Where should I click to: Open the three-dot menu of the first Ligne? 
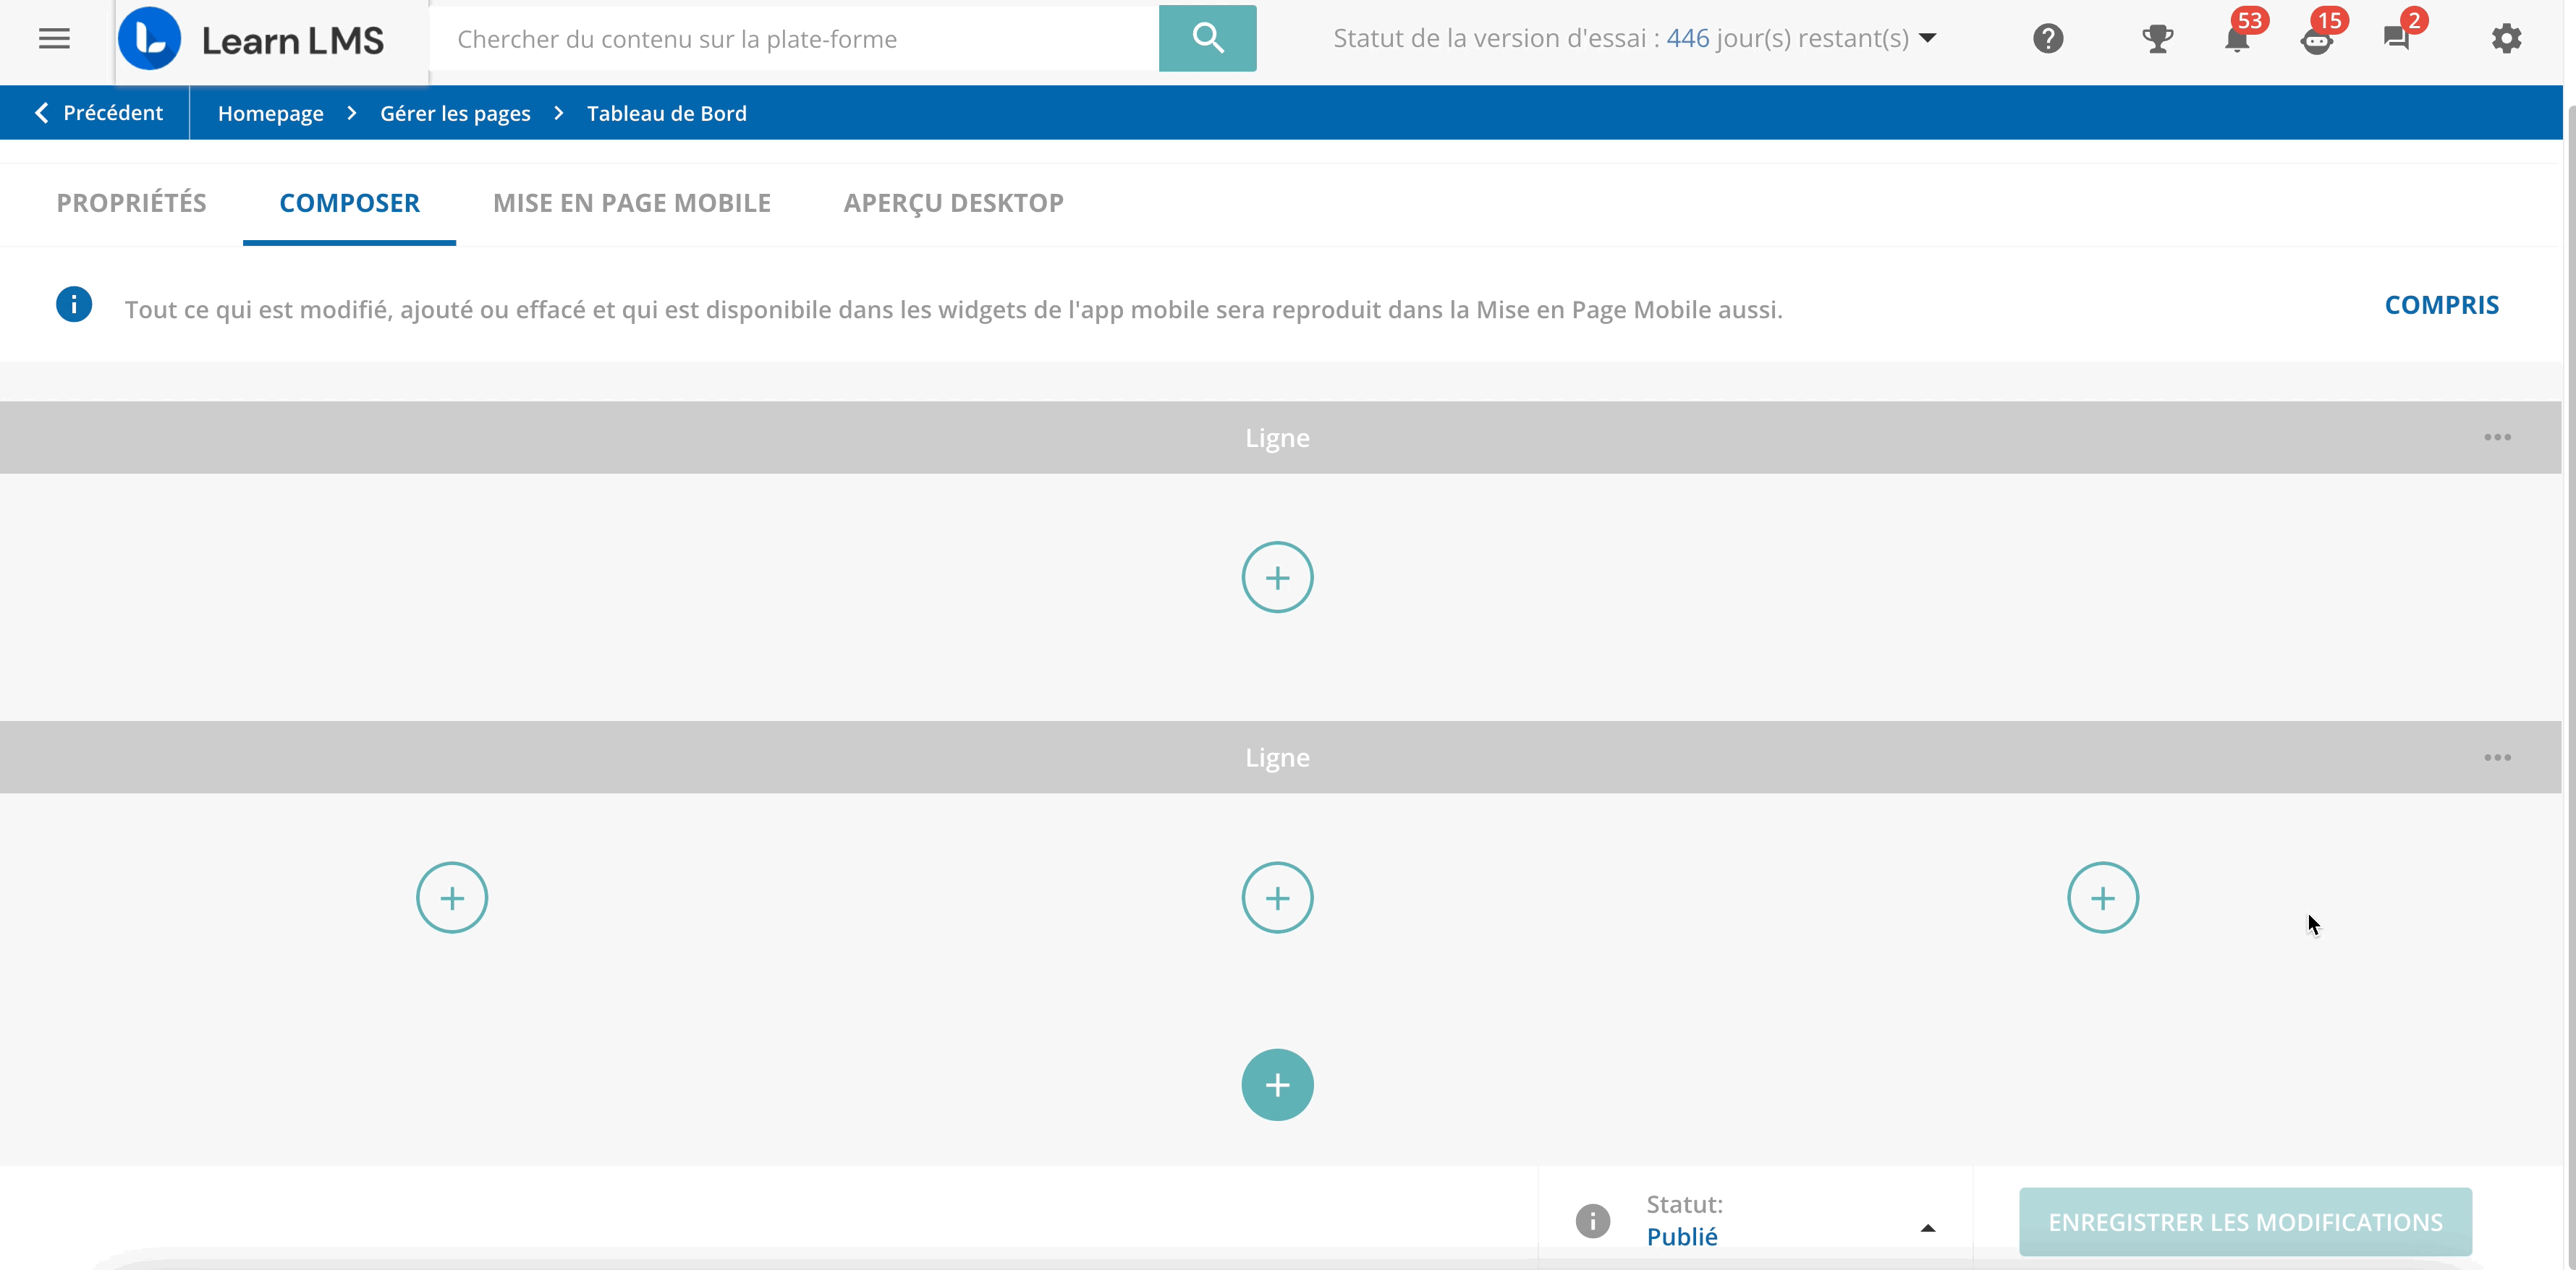2497,437
